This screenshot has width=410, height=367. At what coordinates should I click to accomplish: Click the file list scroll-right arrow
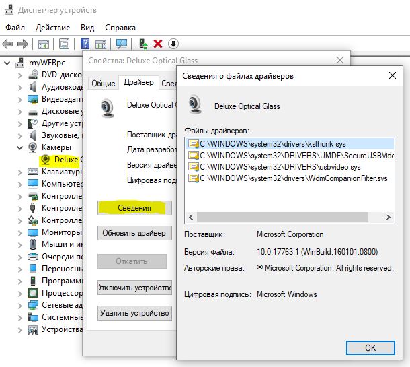tap(388, 217)
